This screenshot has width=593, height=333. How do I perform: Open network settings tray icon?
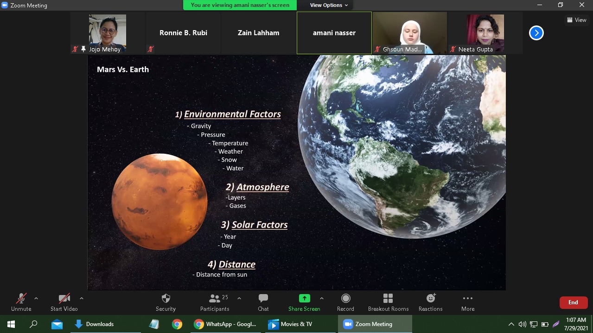pos(534,324)
